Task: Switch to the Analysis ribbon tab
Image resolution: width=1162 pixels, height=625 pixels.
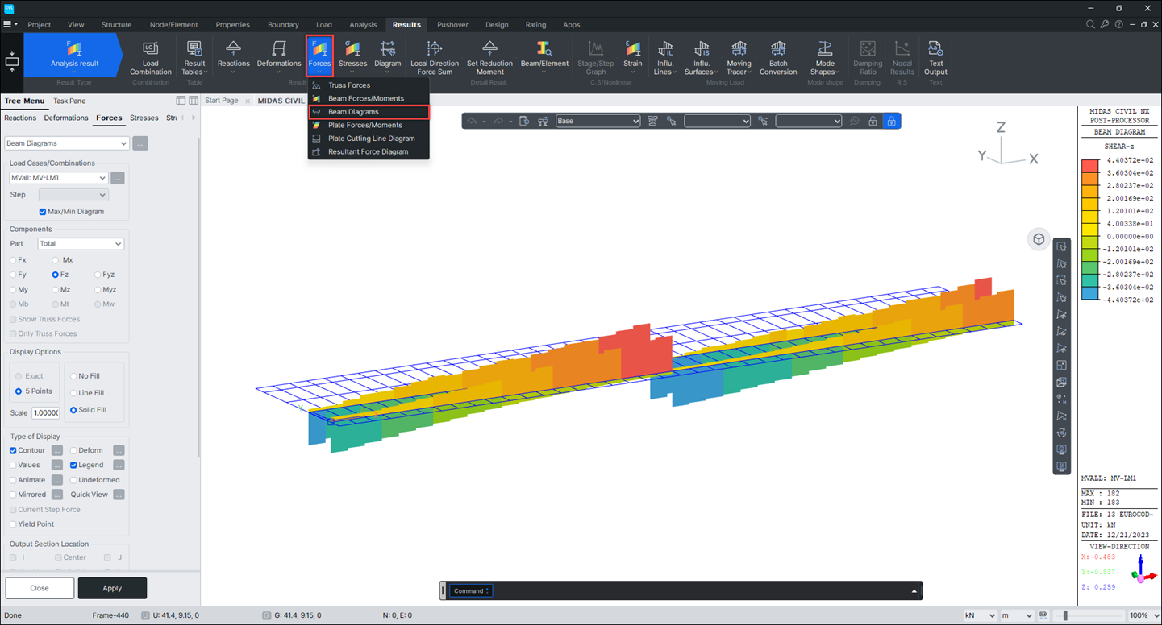Action: pyautogui.click(x=363, y=25)
